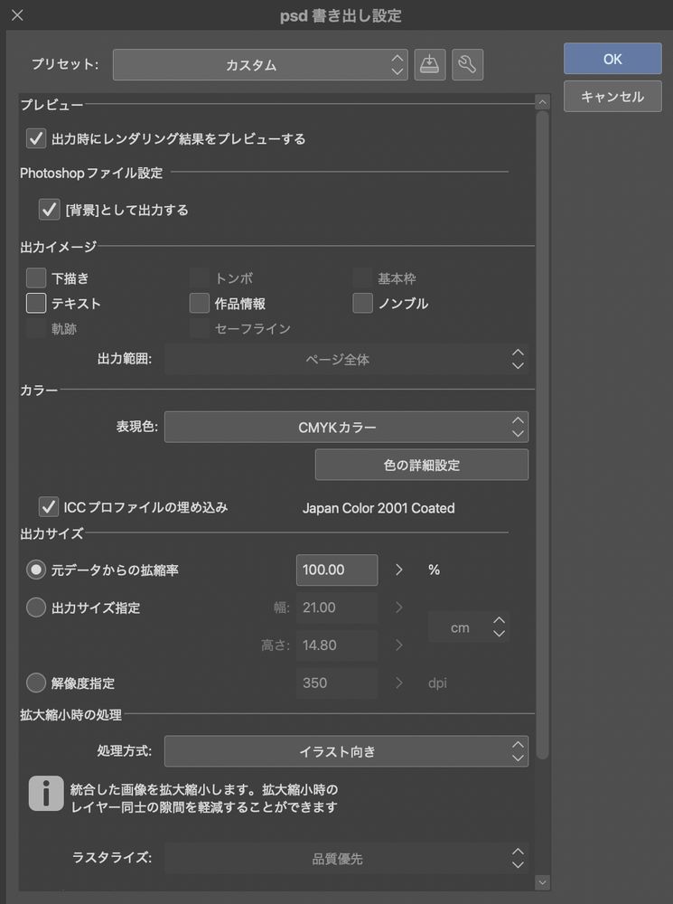Click the セーフライン disabled checkbox
This screenshot has width=673, height=904.
200,329
